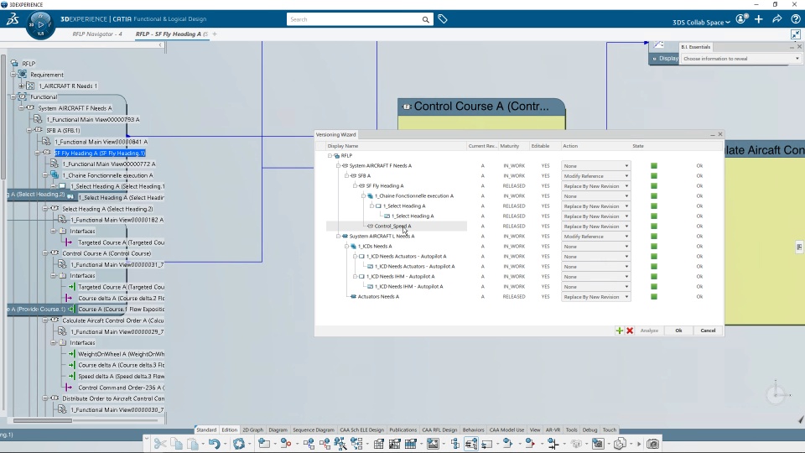Click horizontal scrollbar of left tree panel
Screen dimensions: 805x453
click(x=43, y=420)
